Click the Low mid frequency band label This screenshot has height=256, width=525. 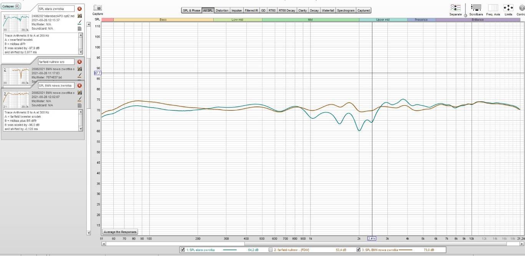238,20
